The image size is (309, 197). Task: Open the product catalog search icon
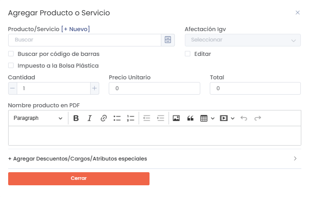[168, 40]
